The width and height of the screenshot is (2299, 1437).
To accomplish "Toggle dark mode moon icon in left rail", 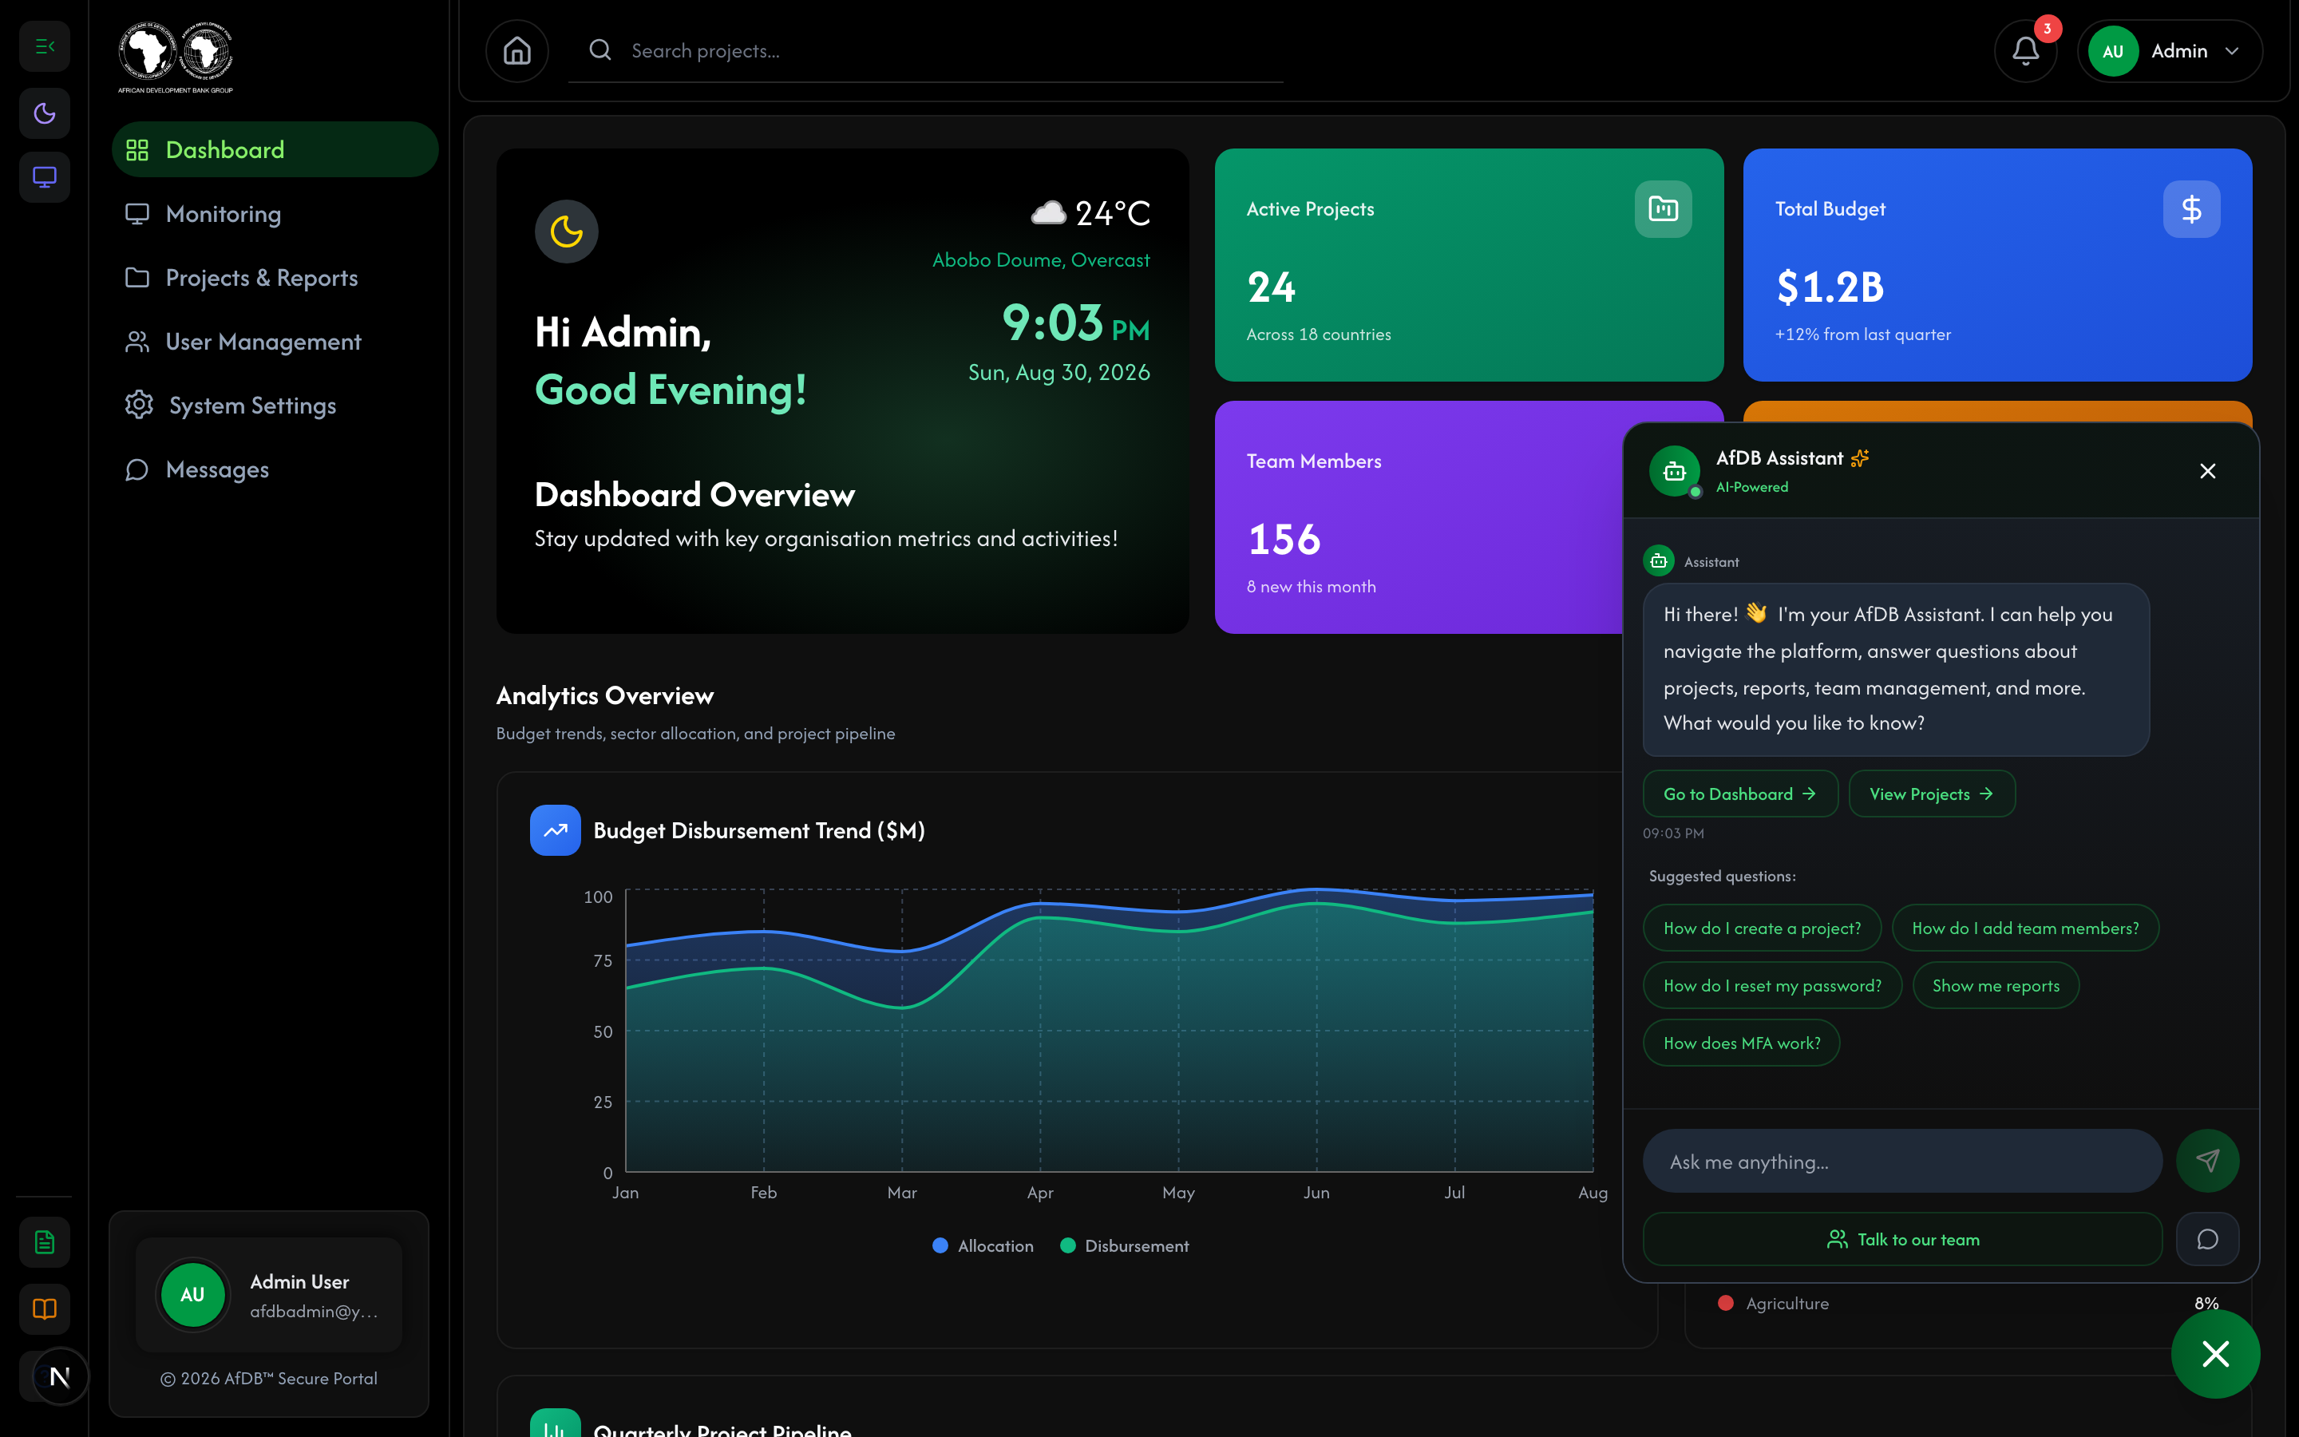I will [x=45, y=113].
